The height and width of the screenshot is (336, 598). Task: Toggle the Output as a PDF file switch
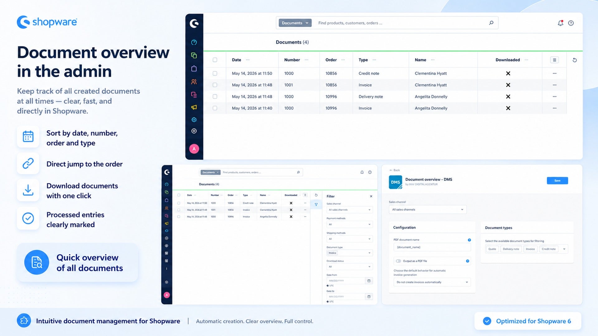pos(398,261)
